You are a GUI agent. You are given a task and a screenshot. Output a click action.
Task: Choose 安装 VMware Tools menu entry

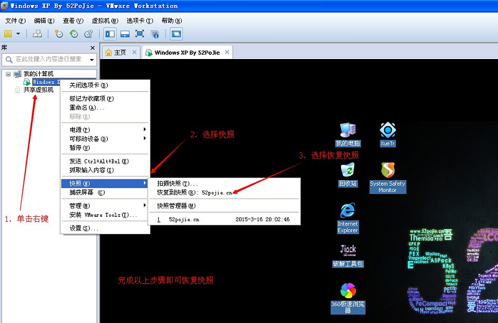tap(105, 215)
